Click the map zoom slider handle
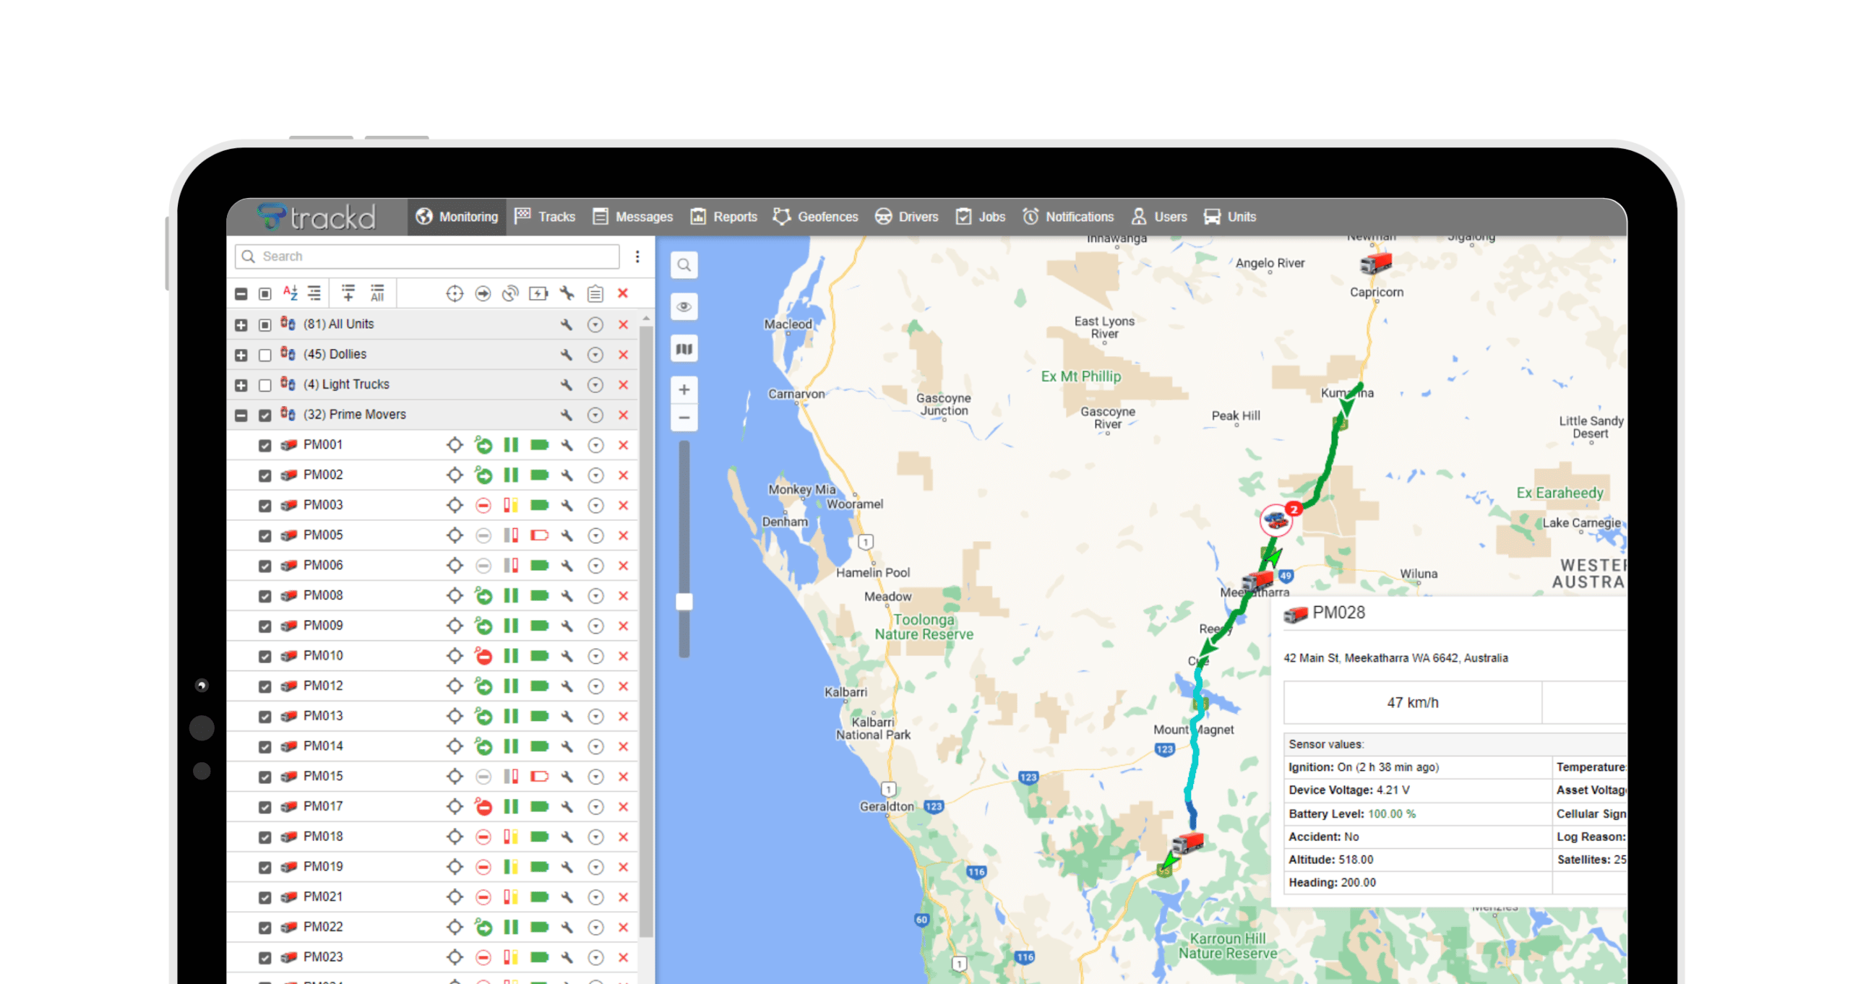Image resolution: width=1850 pixels, height=984 pixels. click(684, 602)
